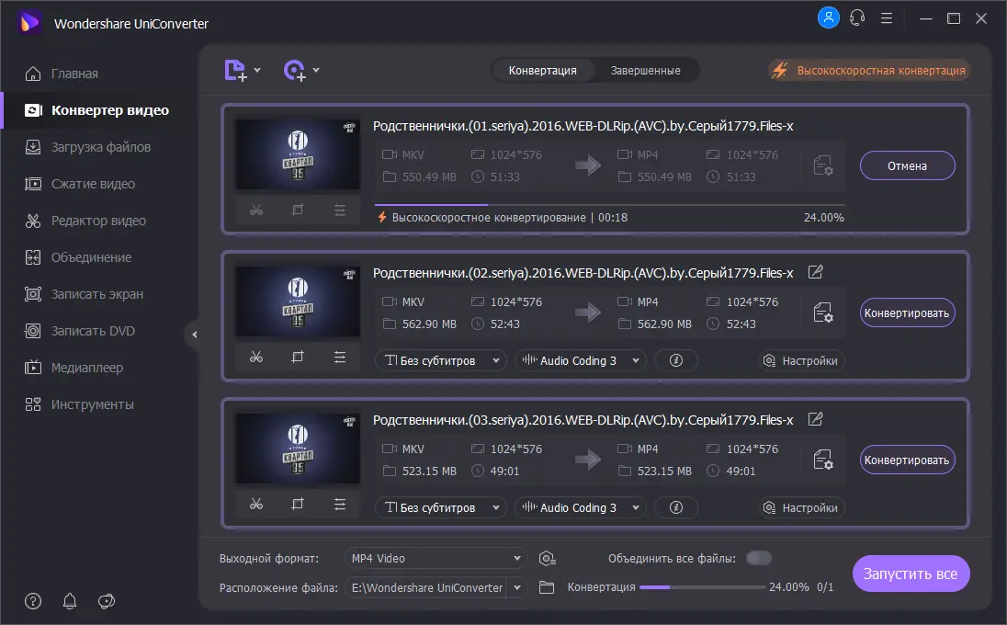Expand the Add Files dropdown arrow

click(257, 70)
